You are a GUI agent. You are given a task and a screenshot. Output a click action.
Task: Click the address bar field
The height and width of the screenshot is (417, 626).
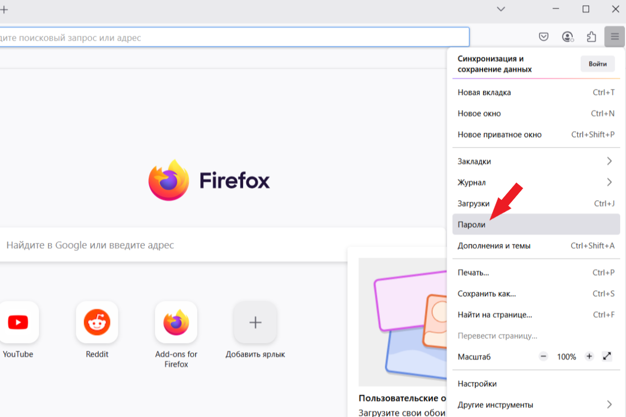pos(234,38)
